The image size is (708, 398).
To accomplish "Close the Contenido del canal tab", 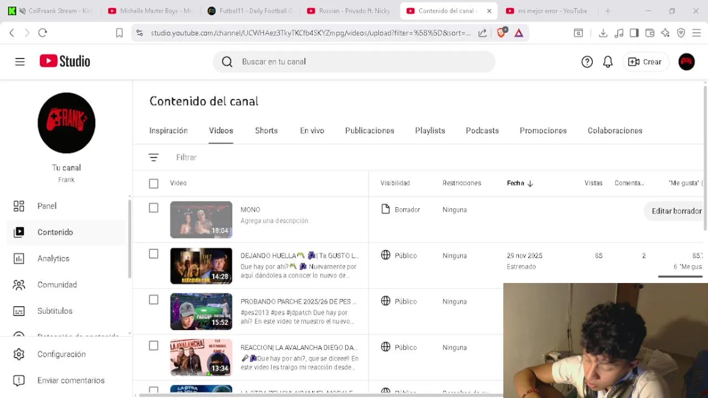I will tap(489, 11).
